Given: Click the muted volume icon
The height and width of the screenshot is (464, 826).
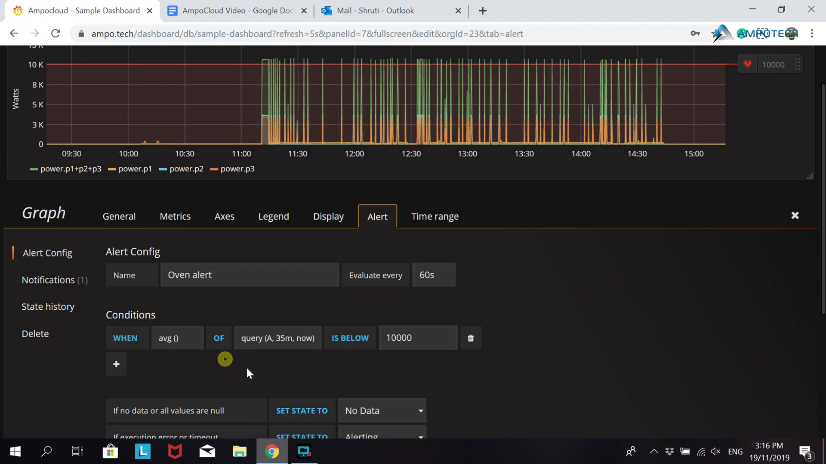Looking at the screenshot, I should tap(716, 452).
